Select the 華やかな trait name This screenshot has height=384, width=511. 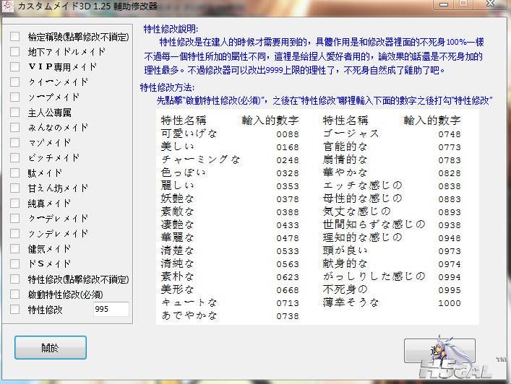tap(345, 173)
